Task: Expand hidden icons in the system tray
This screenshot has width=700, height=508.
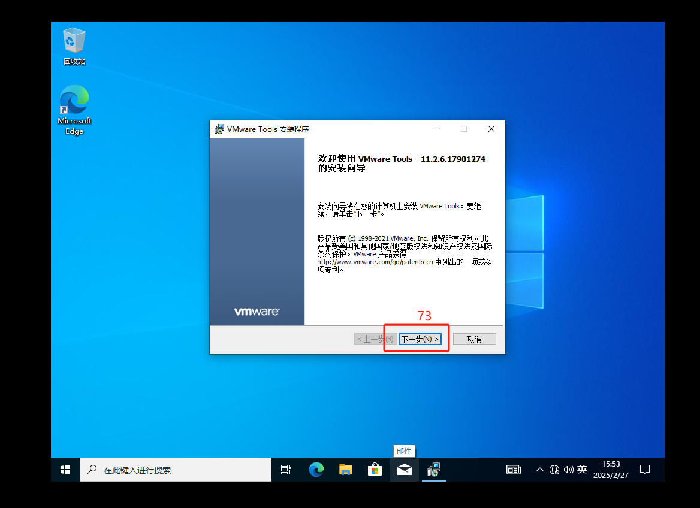Action: pyautogui.click(x=539, y=470)
